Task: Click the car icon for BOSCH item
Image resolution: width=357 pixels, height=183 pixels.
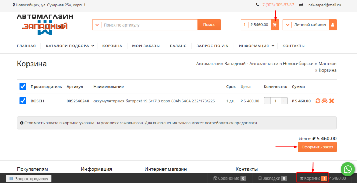Action: tap(325, 101)
